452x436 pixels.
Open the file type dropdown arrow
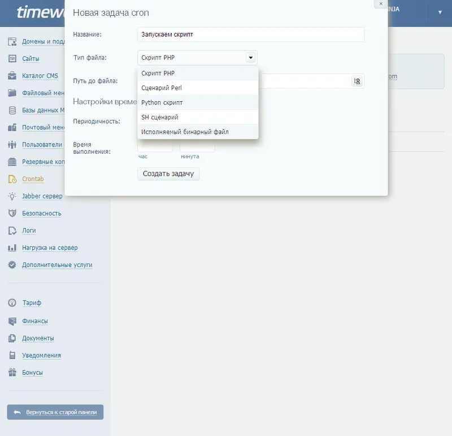[x=250, y=58]
